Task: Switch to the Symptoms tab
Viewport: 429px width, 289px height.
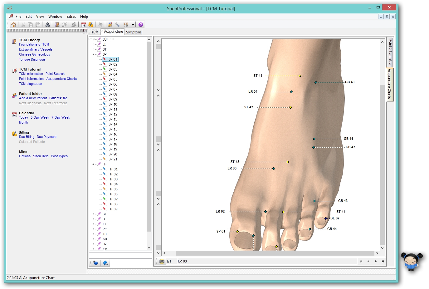Action: pyautogui.click(x=134, y=32)
